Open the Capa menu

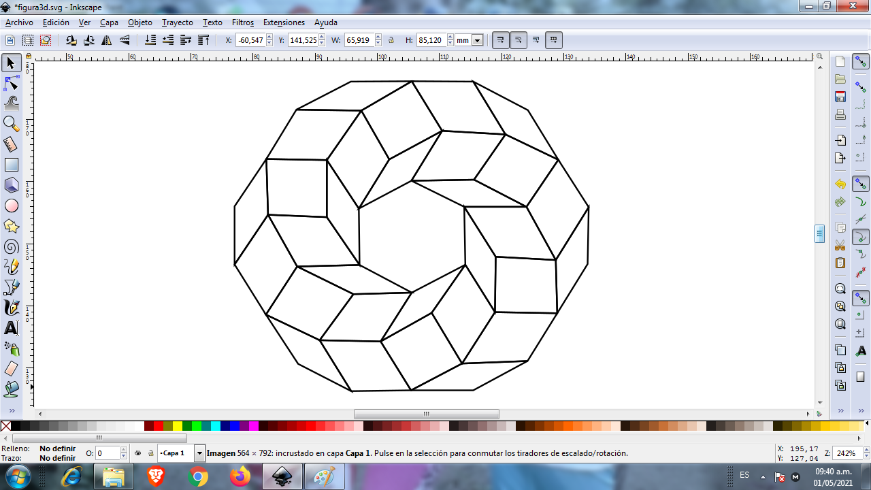coord(109,22)
